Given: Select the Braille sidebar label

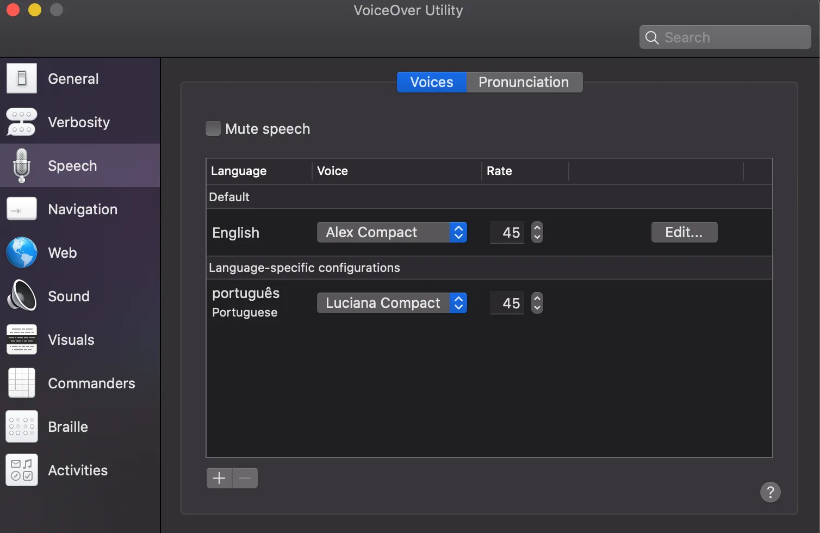Looking at the screenshot, I should pyautogui.click(x=68, y=427).
